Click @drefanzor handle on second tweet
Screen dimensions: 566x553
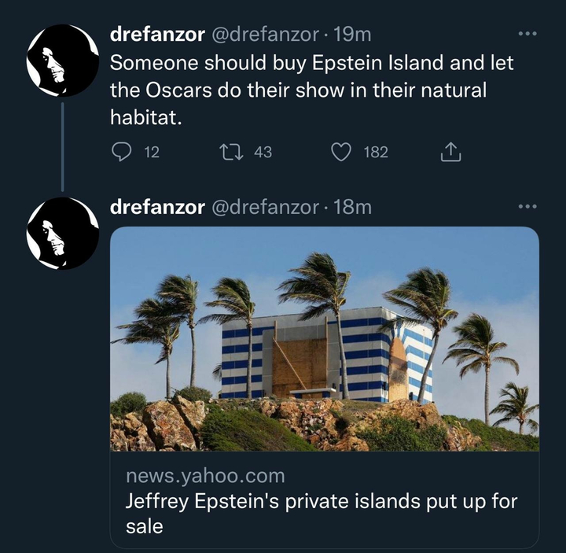(x=265, y=208)
